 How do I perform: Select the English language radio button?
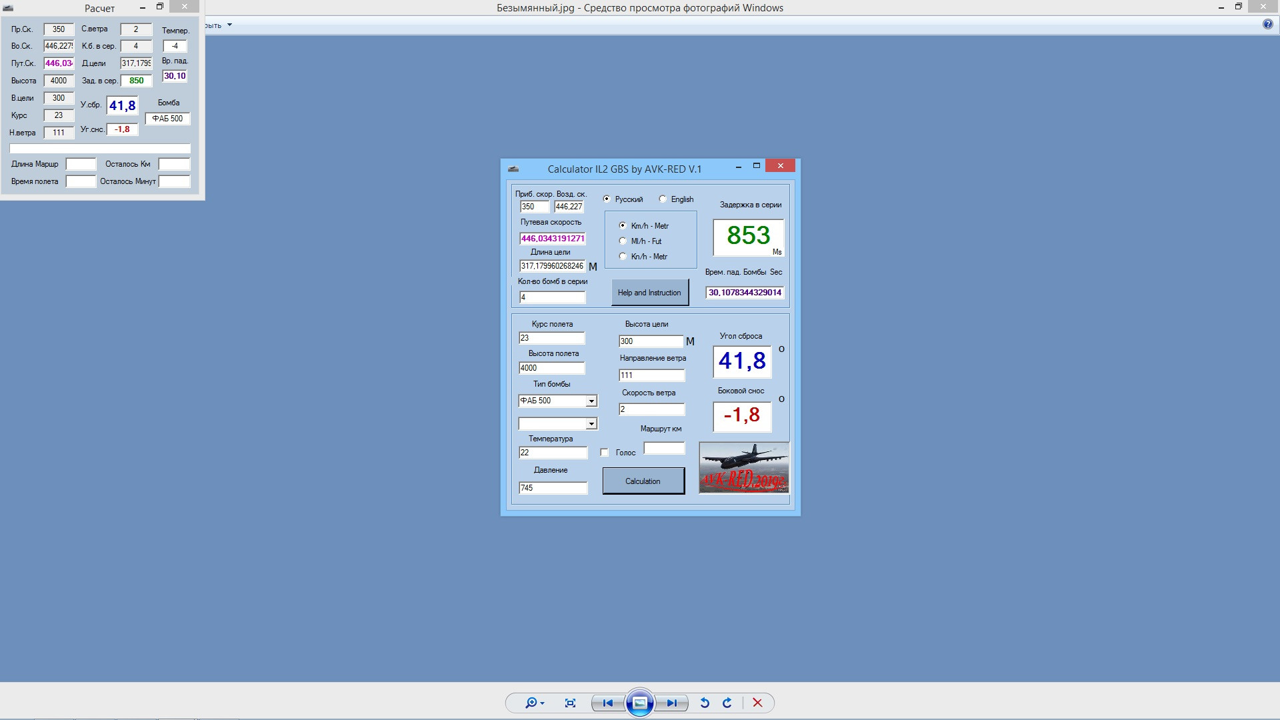(663, 199)
